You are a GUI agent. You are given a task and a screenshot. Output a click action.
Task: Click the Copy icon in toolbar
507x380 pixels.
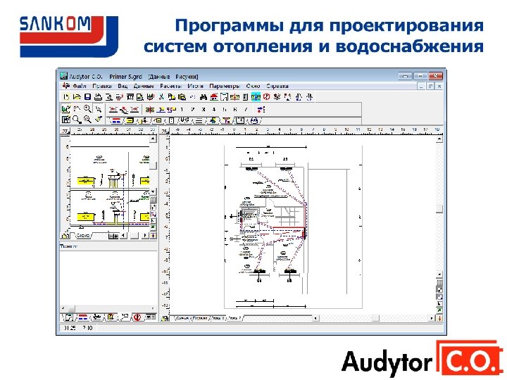tap(172, 96)
